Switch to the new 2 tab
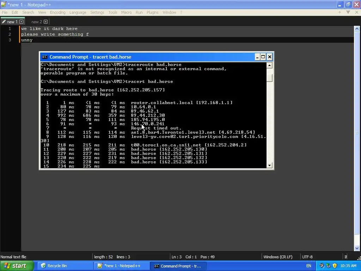361x271 pixels. [37, 22]
